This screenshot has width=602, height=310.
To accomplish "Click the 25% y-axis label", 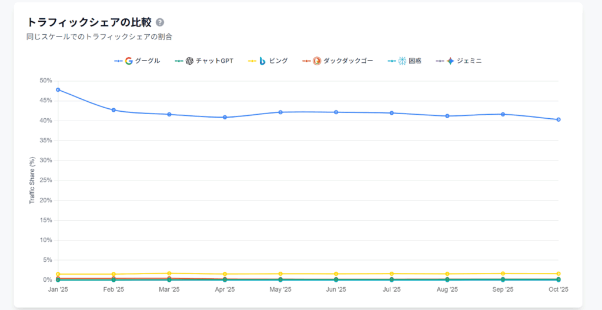I will tap(45, 180).
